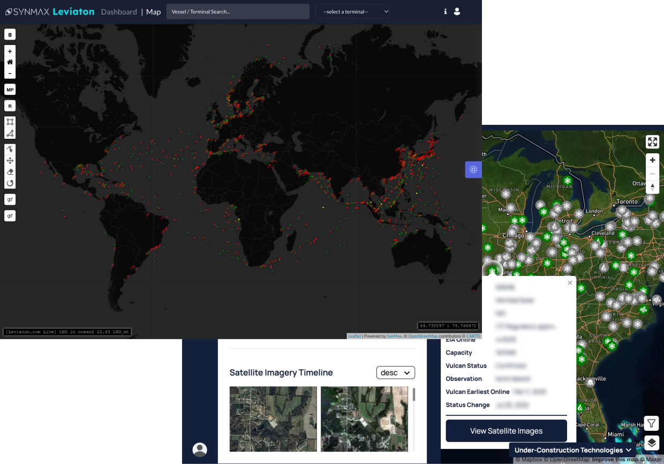Open the "desc" sort order dropdown
This screenshot has width=664, height=464.
(395, 372)
